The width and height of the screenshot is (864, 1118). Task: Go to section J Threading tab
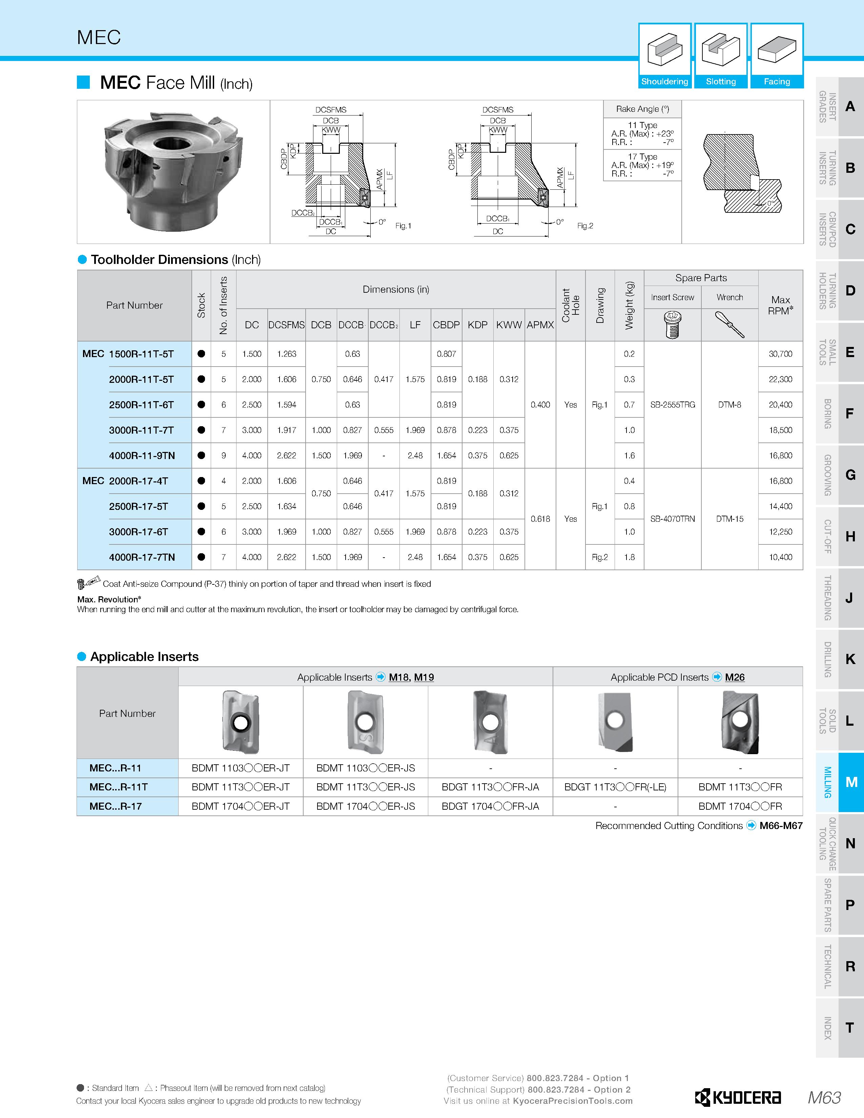pos(839,598)
